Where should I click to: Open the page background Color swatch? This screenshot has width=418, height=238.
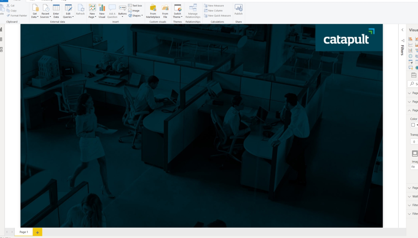tap(414, 125)
